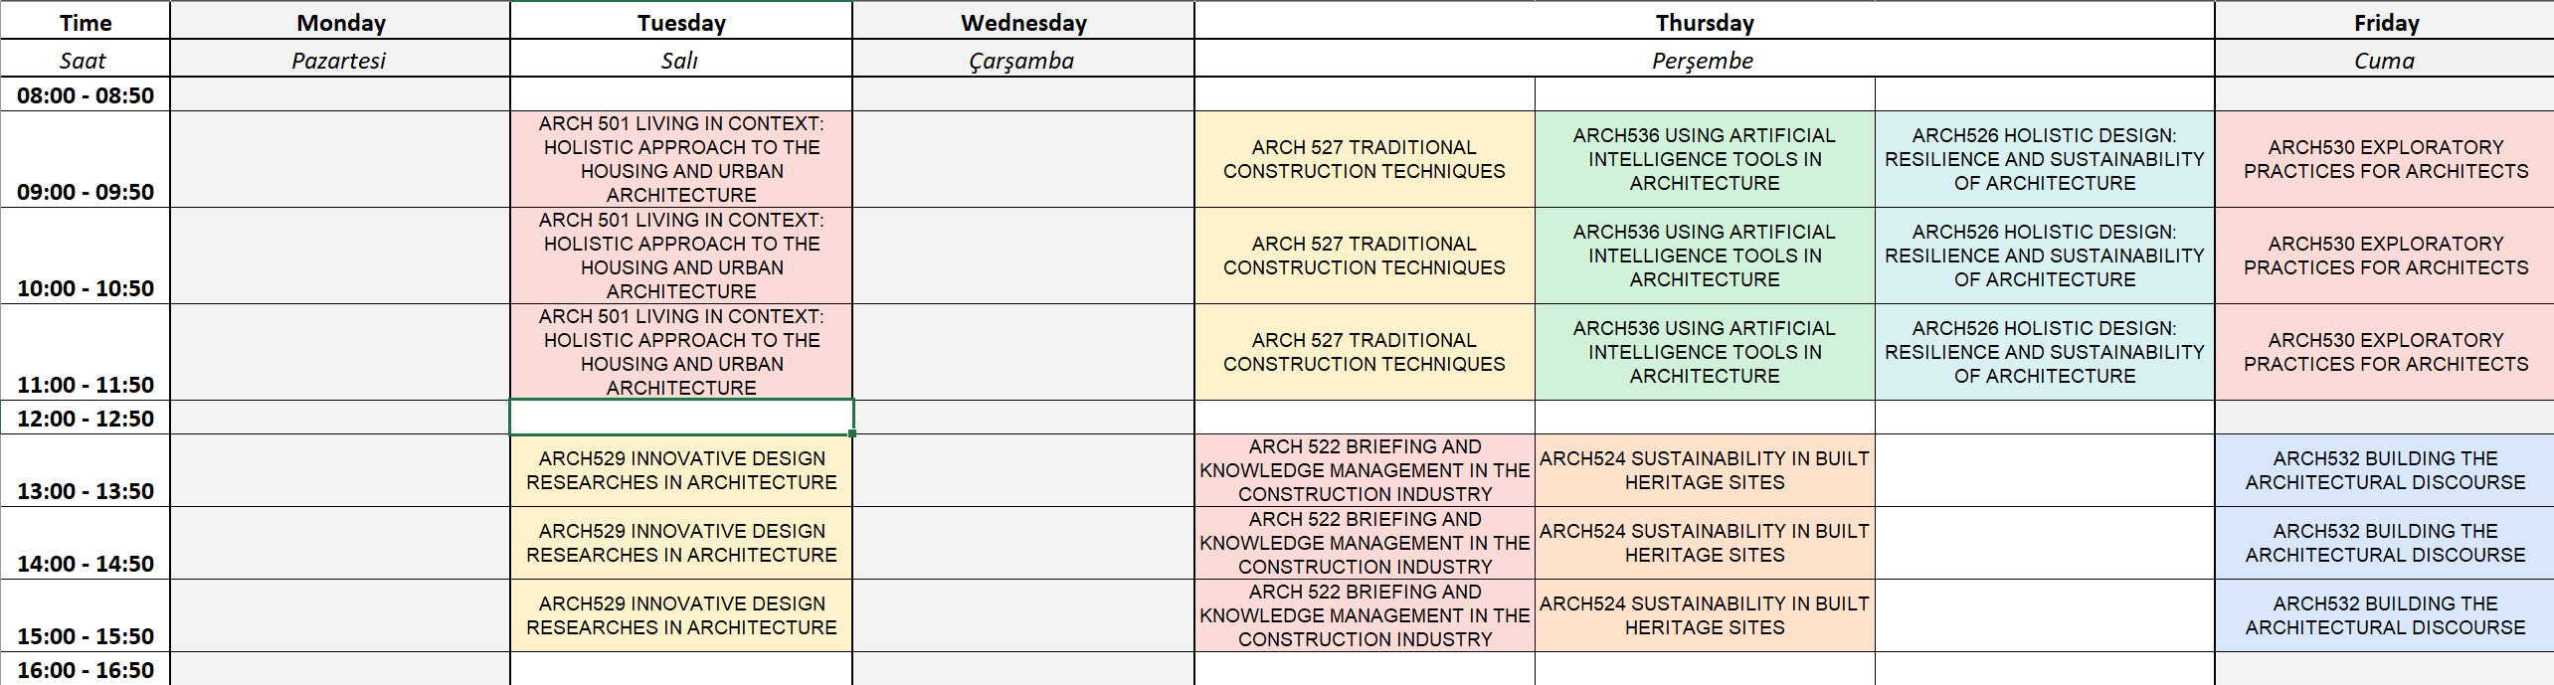Click the 16:00 - 16:50 time cell
The width and height of the screenshot is (2554, 685).
coord(86,670)
